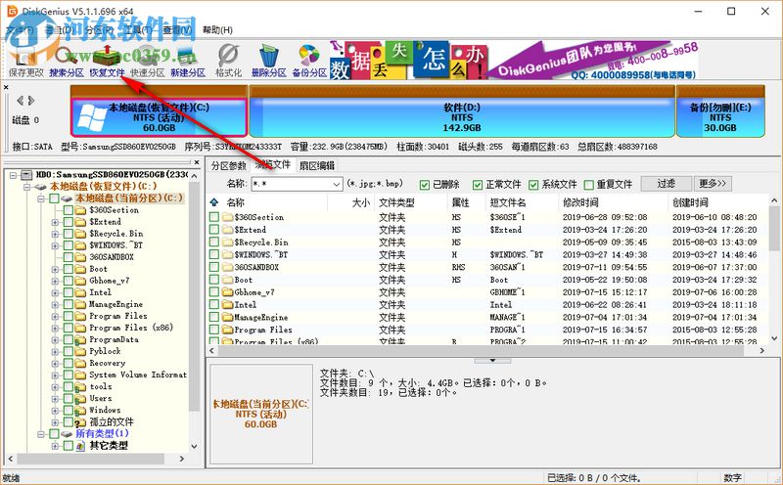Expand the $Extend folder in tree
The image size is (783, 485).
55,222
